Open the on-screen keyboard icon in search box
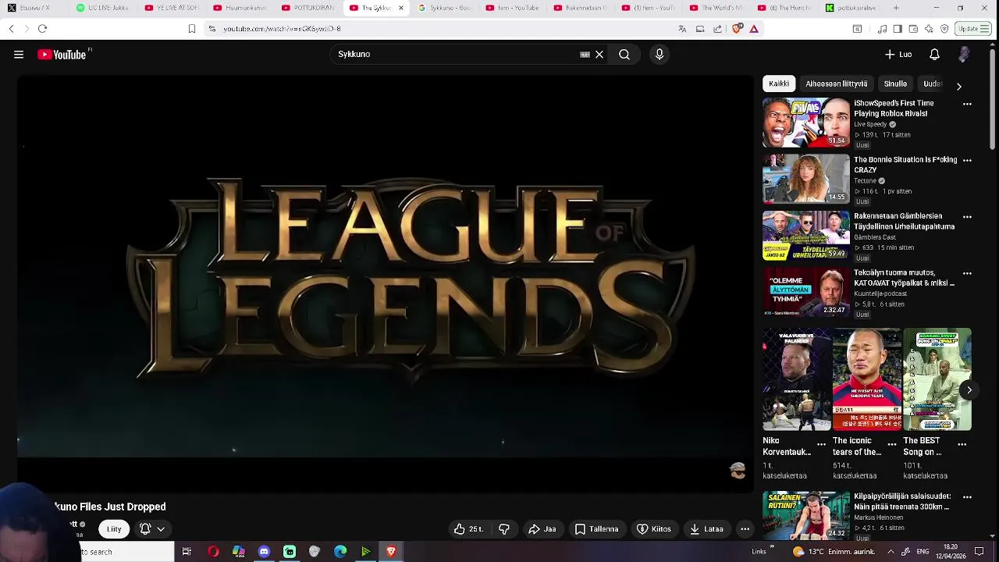The image size is (999, 562). (585, 55)
